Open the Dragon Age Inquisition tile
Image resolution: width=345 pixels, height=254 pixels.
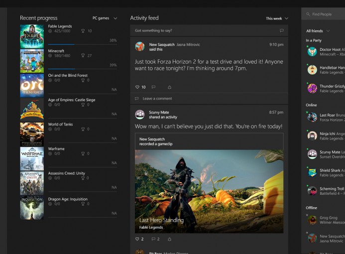coord(32,208)
